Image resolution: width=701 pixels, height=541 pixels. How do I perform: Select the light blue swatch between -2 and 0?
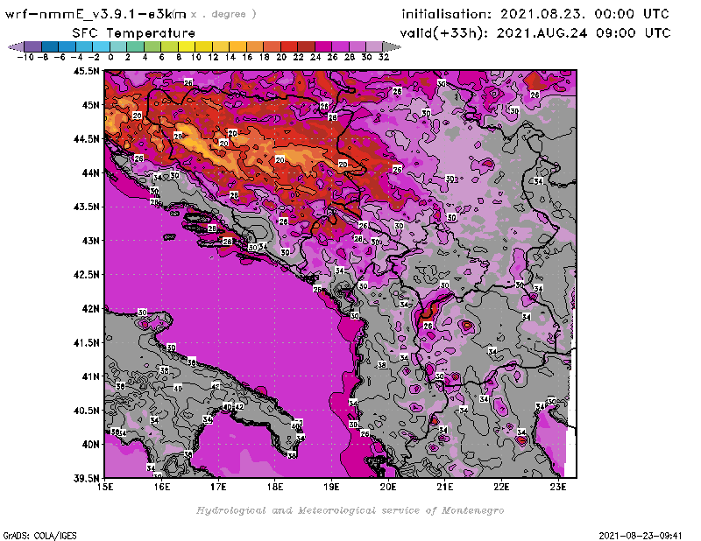[x=101, y=46]
